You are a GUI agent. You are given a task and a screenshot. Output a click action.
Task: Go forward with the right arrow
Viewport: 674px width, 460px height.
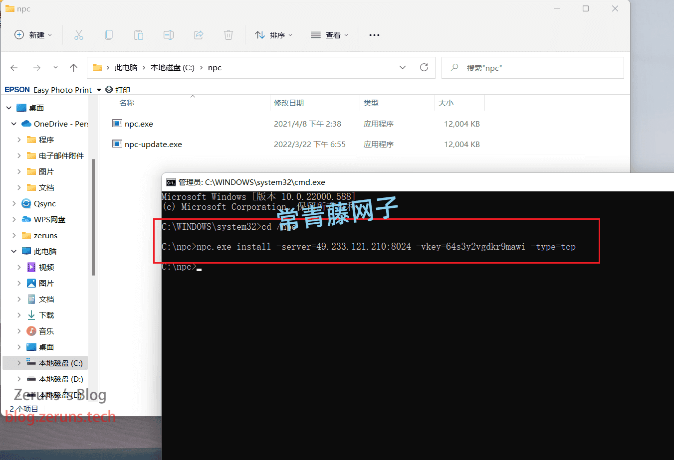tap(37, 68)
